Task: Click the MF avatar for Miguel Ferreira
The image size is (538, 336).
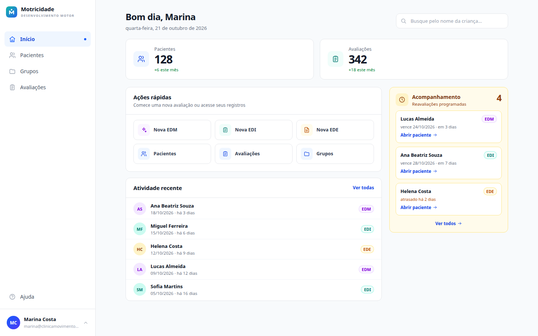Action: (140, 229)
